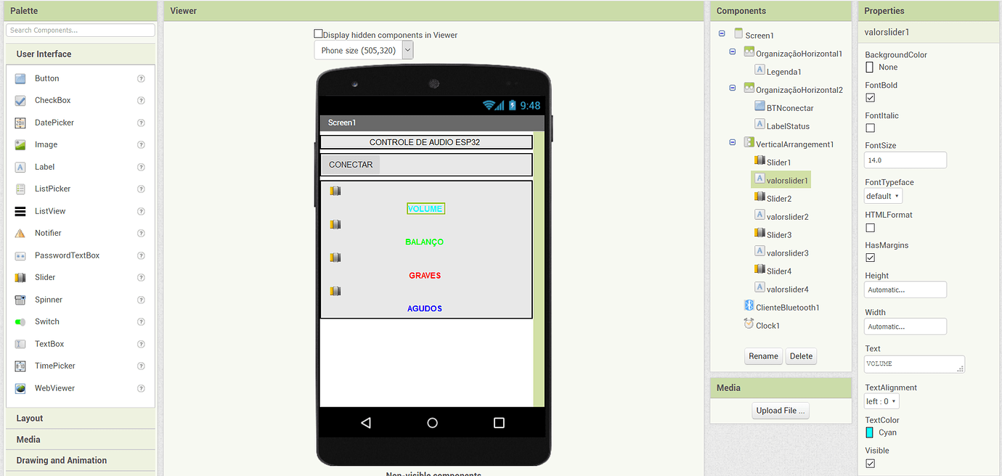Click the Search Components input field
The image size is (1002, 476).
[80, 30]
